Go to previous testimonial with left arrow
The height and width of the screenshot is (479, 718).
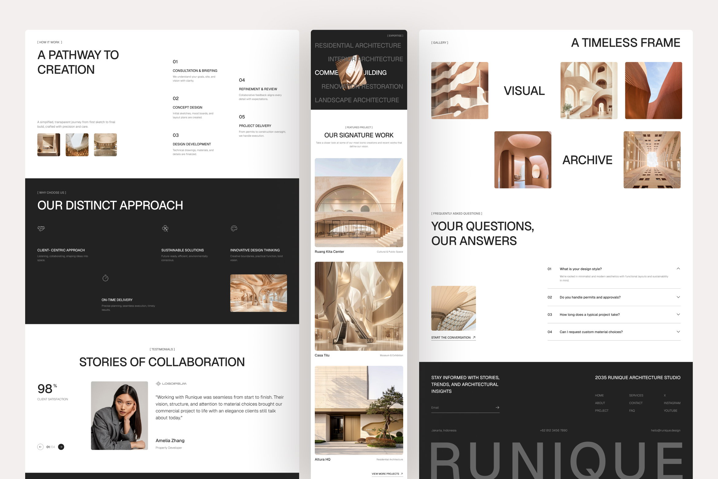(x=40, y=447)
